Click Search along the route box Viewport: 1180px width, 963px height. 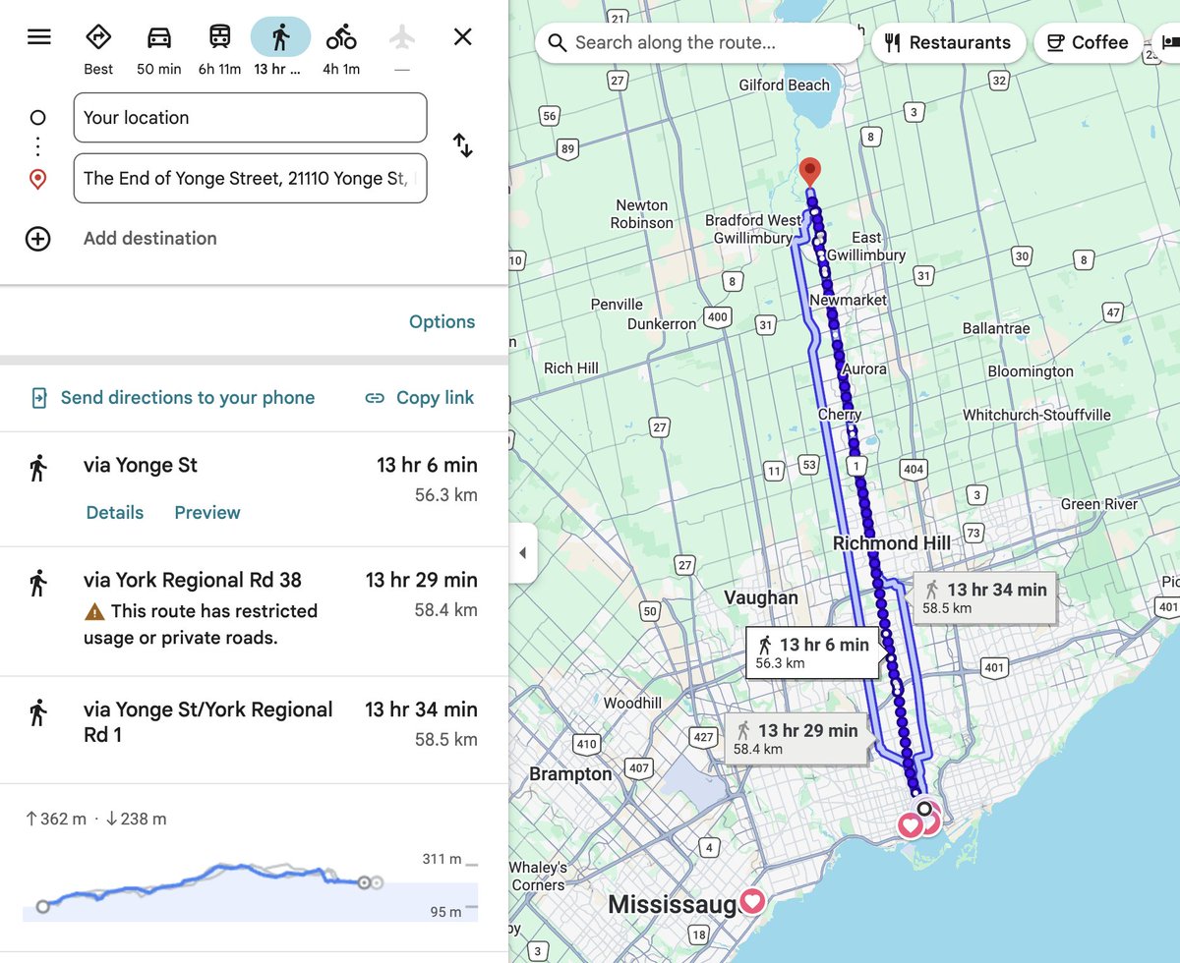coord(699,42)
